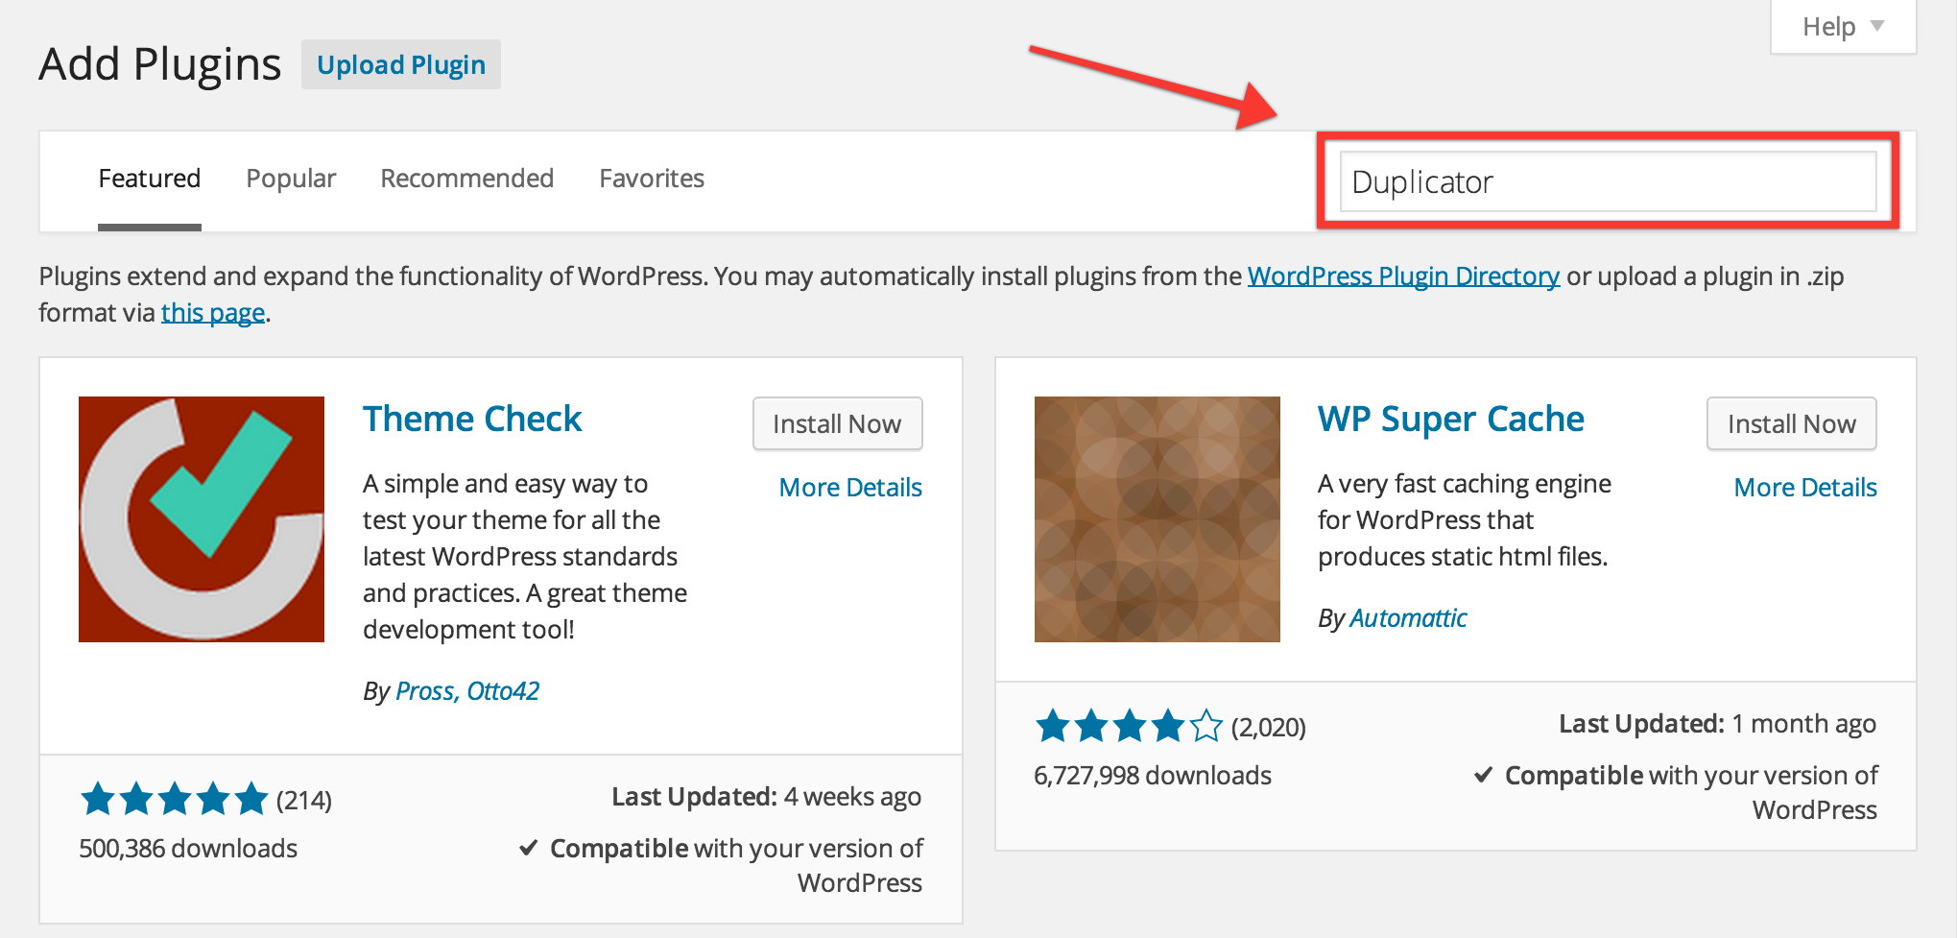View More Details for Theme Check
The width and height of the screenshot is (1957, 938).
pos(850,488)
